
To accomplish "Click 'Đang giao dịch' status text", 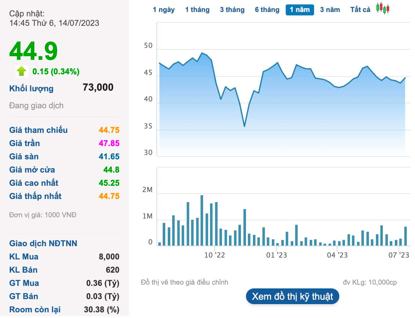I will pos(36,105).
